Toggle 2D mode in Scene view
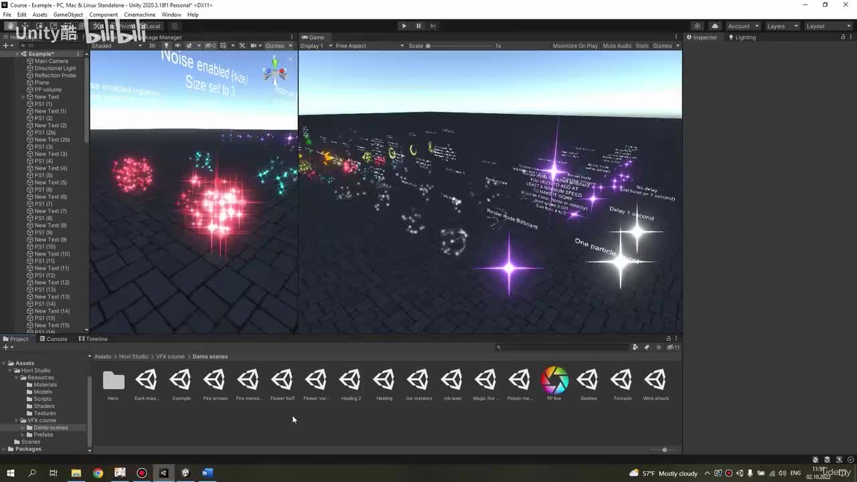Image resolution: width=857 pixels, height=482 pixels. pyautogui.click(x=152, y=46)
